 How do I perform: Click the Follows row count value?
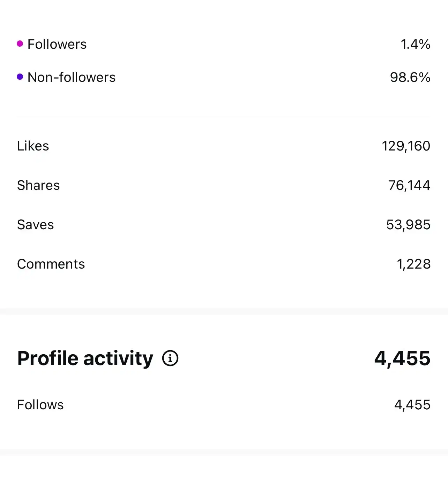[412, 405]
